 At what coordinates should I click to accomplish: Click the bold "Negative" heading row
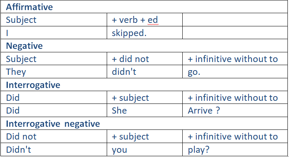[24, 46]
